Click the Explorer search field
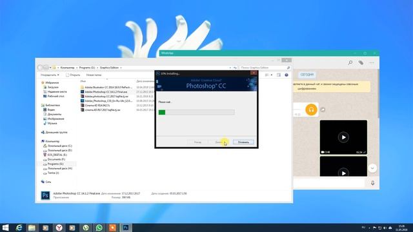The image size is (413, 232). click(x=265, y=68)
